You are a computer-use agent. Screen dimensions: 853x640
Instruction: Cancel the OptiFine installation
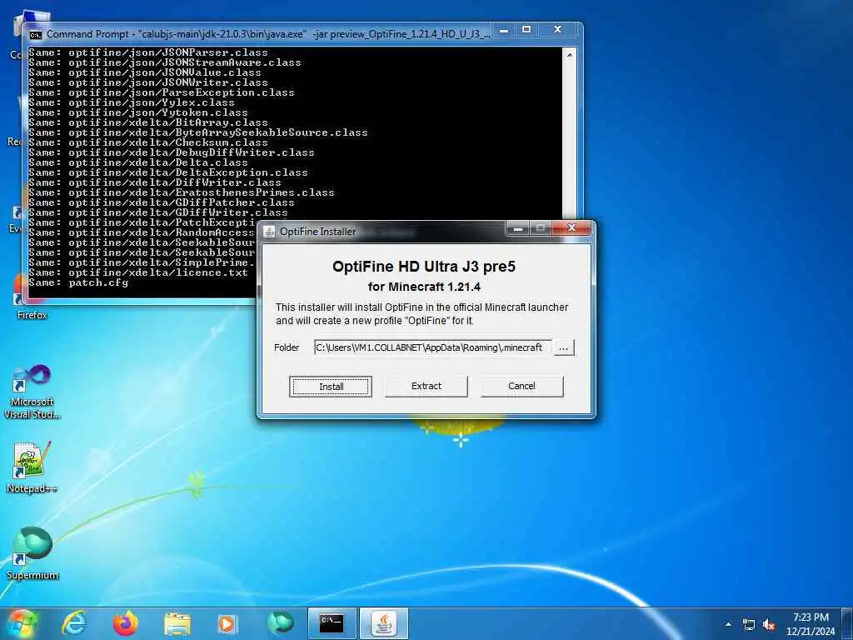[x=521, y=387]
